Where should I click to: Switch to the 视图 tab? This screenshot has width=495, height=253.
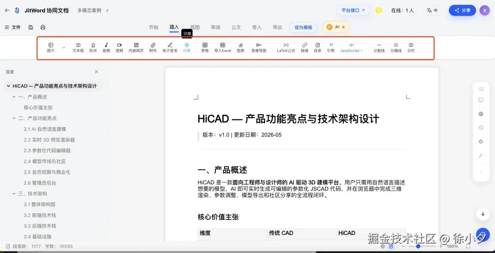coord(195,27)
